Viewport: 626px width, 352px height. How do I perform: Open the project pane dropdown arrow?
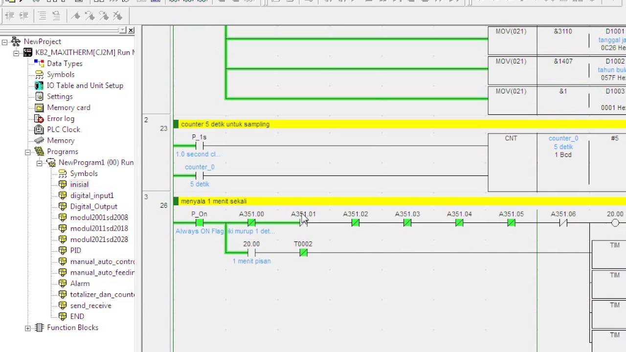tap(123, 30)
